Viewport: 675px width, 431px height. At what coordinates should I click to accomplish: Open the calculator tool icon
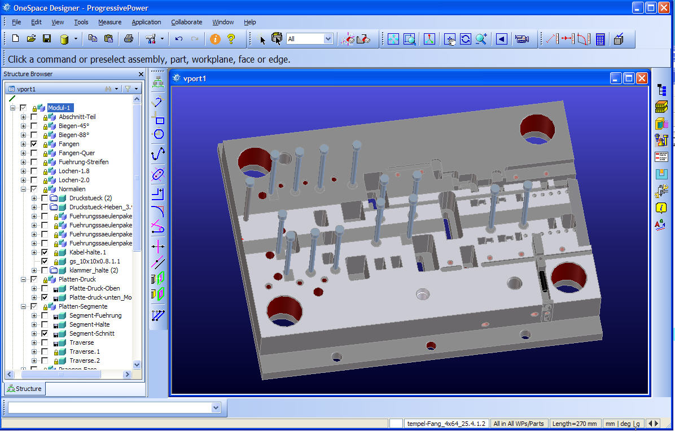click(600, 39)
